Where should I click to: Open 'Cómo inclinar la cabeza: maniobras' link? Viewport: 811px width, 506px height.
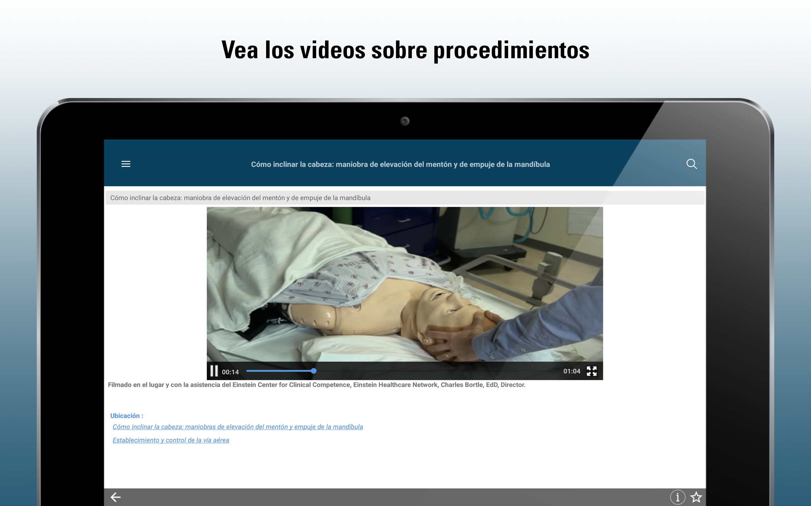tap(238, 427)
